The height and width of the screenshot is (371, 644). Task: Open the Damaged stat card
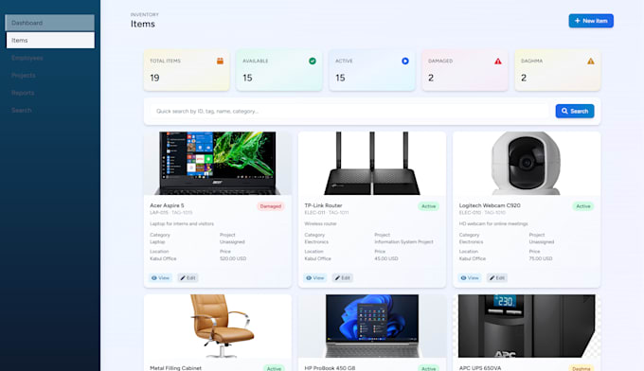465,71
